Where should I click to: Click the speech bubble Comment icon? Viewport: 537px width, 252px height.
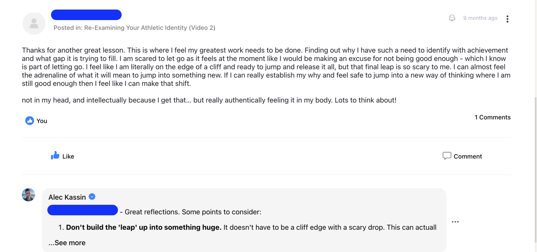point(447,156)
